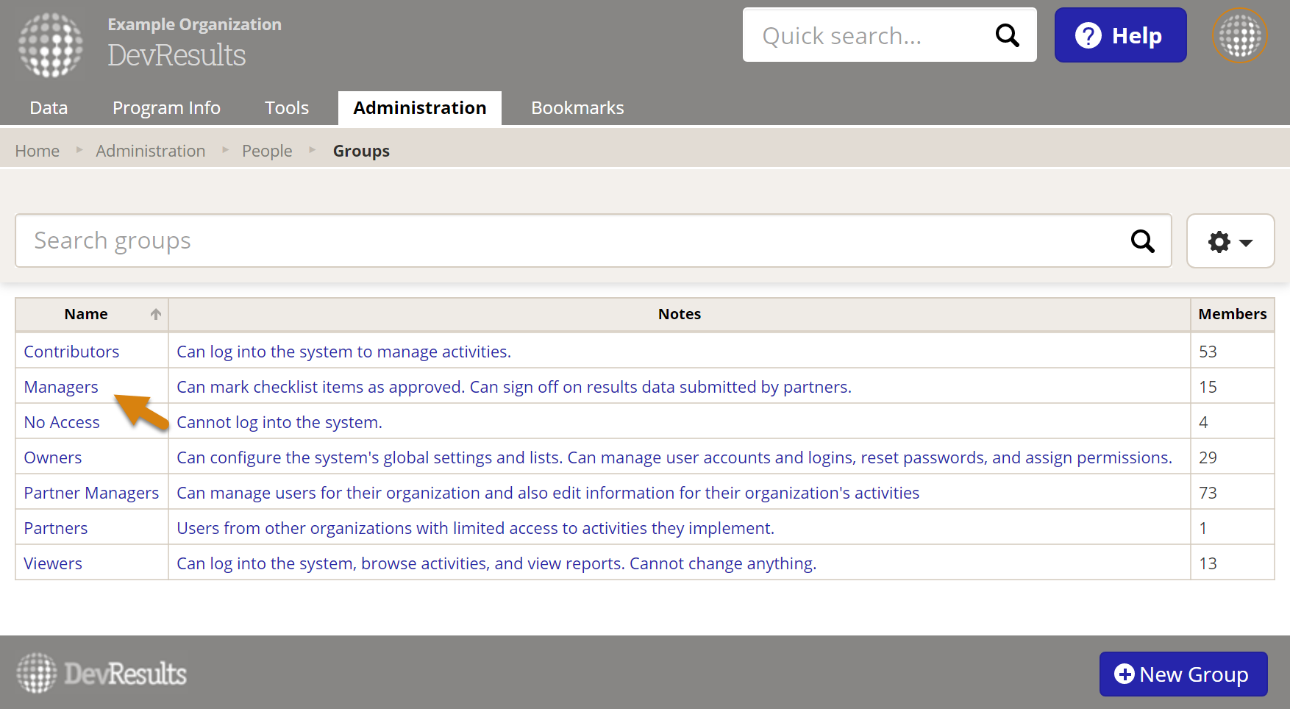Click the DevResults globe logo in header

click(x=51, y=45)
